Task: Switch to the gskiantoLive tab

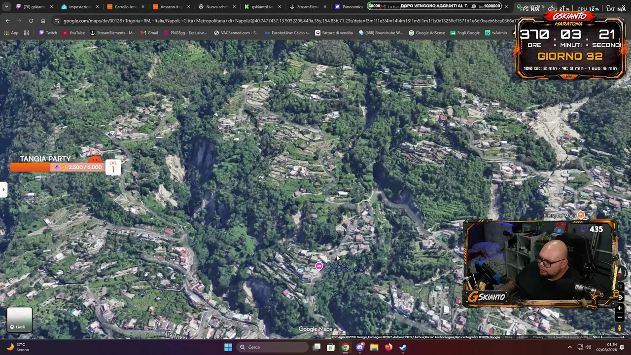Action: (x=262, y=7)
